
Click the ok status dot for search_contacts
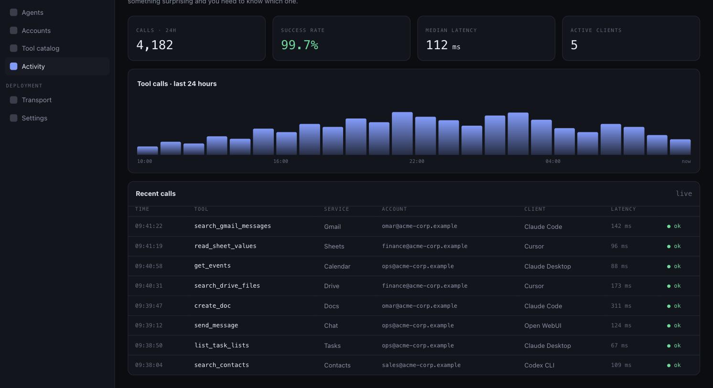point(669,366)
